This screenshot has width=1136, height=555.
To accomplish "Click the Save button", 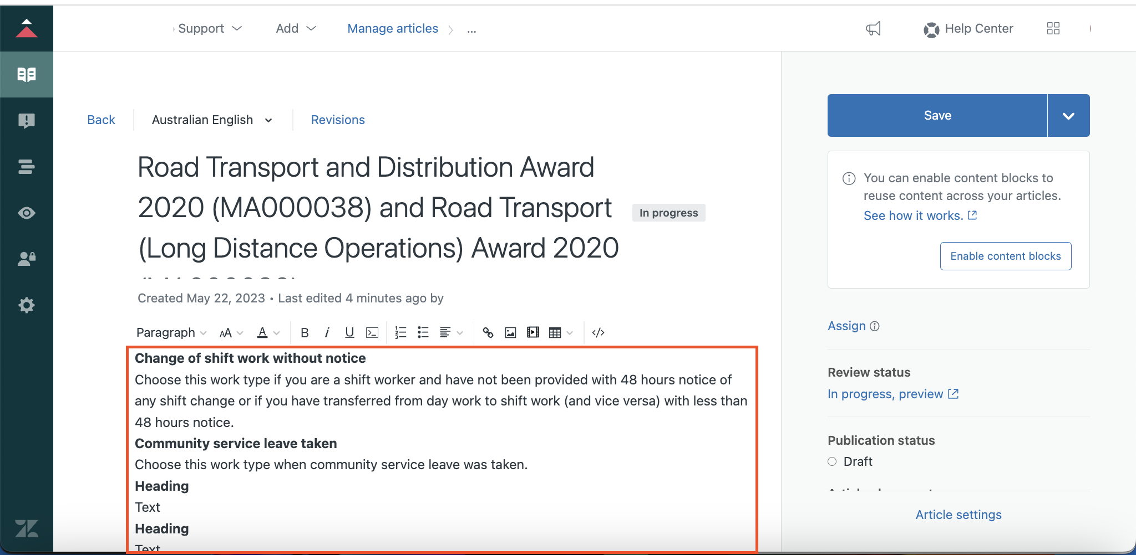I will (x=937, y=115).
